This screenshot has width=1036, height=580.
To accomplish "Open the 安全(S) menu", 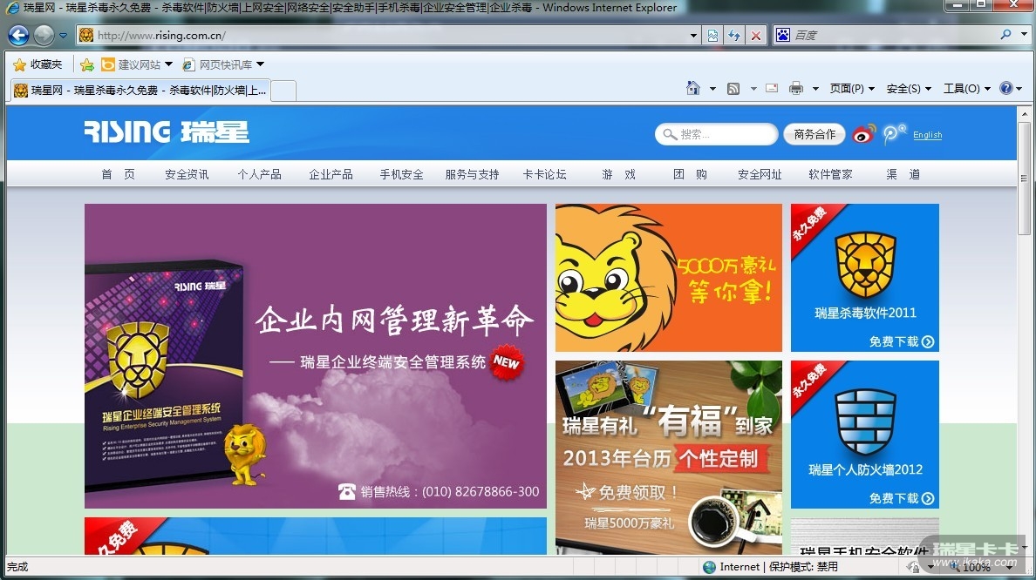I will tap(909, 89).
